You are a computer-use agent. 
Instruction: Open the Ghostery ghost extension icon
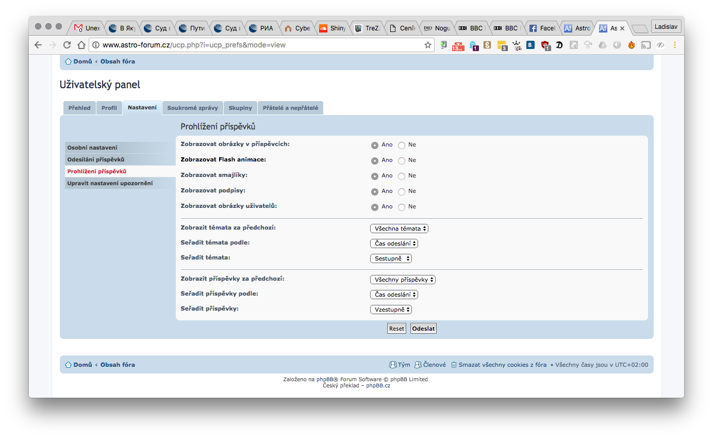point(473,45)
